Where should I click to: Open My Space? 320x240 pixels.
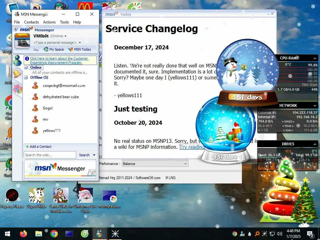point(54,49)
